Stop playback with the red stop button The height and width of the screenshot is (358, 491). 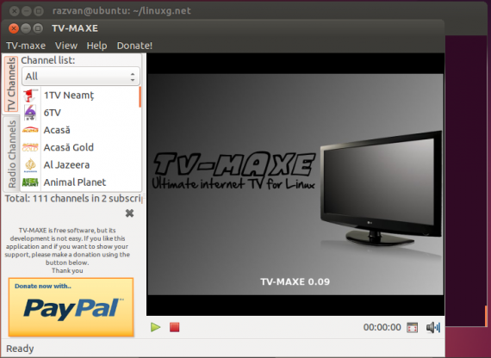point(174,327)
